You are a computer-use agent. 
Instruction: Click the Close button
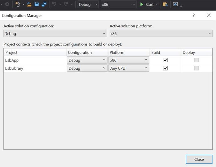199,159
